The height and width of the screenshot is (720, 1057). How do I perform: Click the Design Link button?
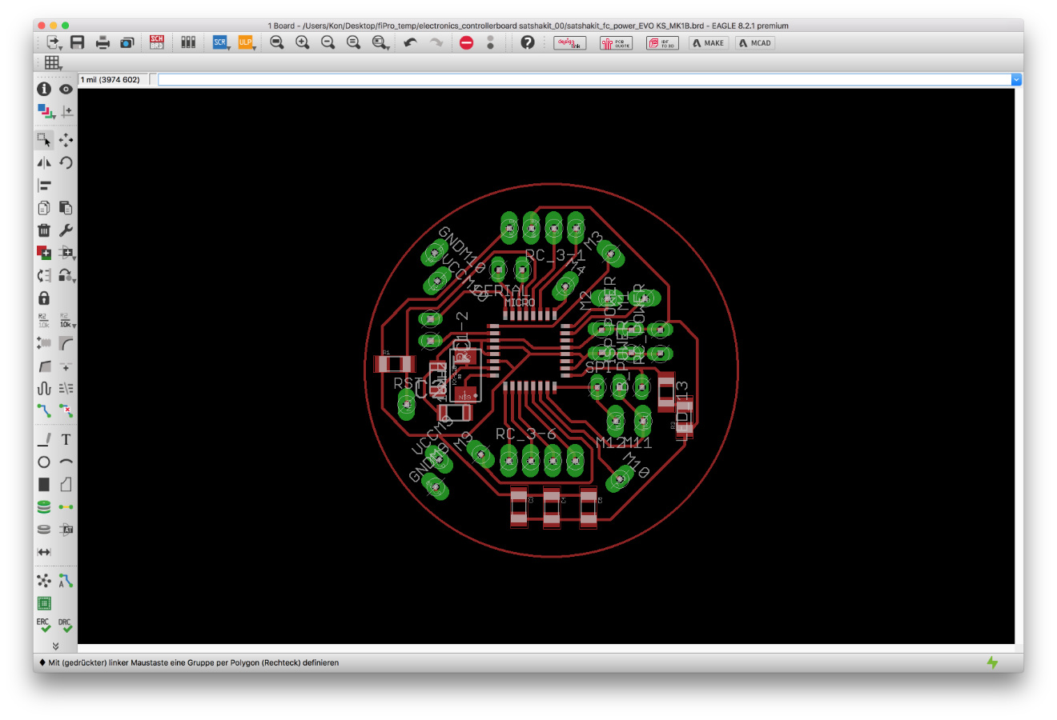(570, 43)
